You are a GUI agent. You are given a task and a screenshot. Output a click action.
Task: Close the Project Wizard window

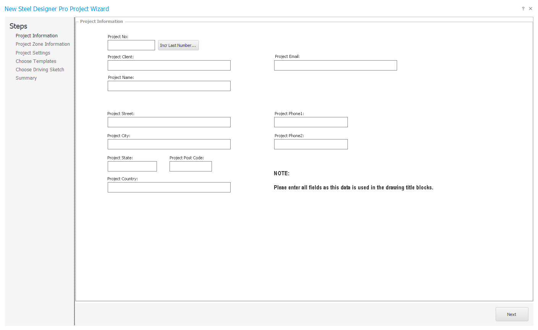[530, 8]
